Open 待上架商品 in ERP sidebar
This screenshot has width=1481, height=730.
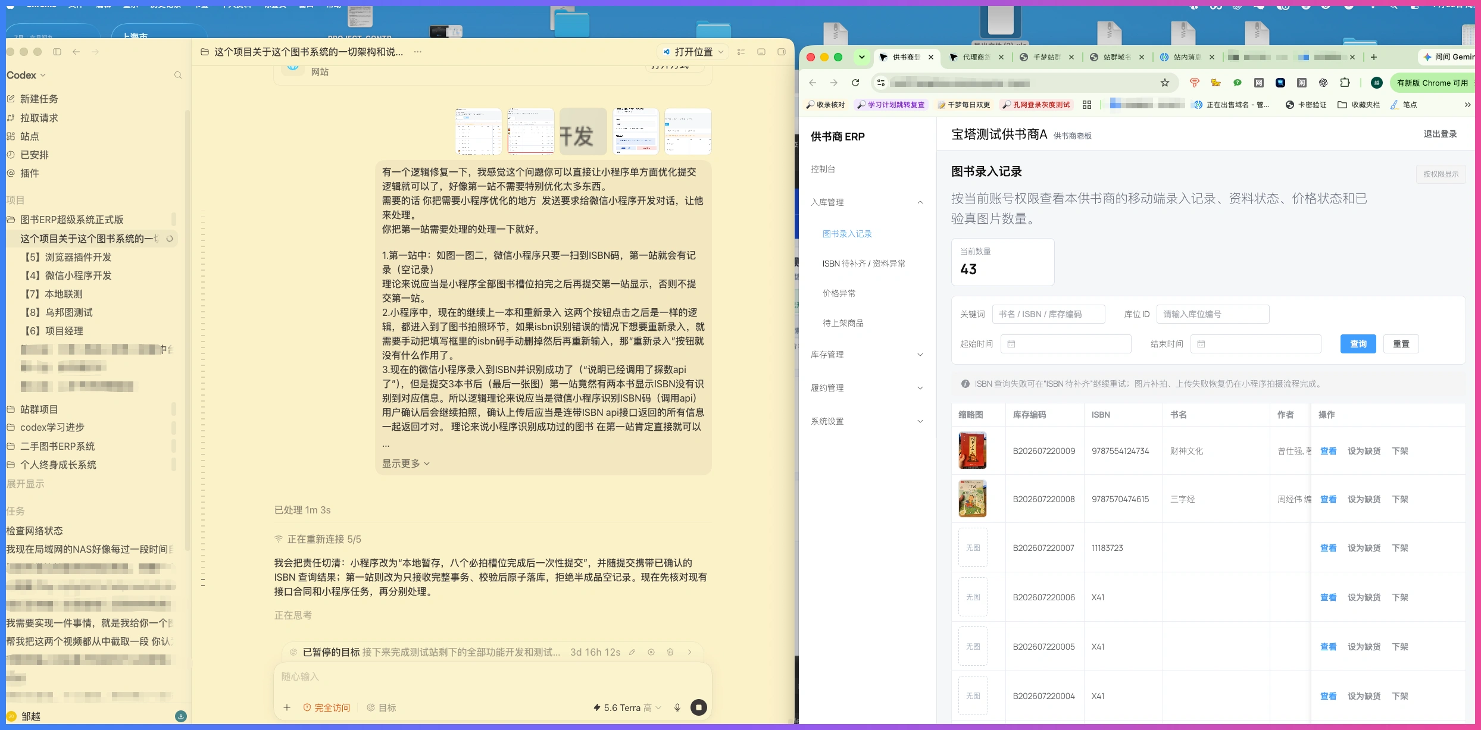(843, 323)
